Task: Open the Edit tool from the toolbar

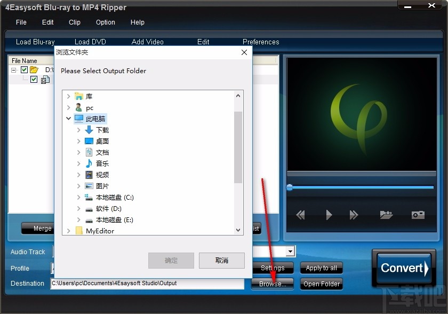Action: pos(203,42)
